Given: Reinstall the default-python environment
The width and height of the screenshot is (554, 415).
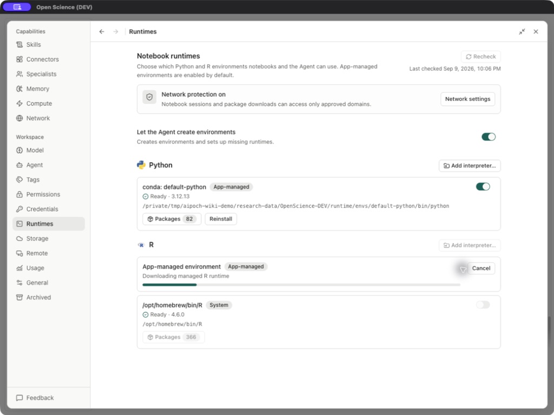Looking at the screenshot, I should 221,219.
